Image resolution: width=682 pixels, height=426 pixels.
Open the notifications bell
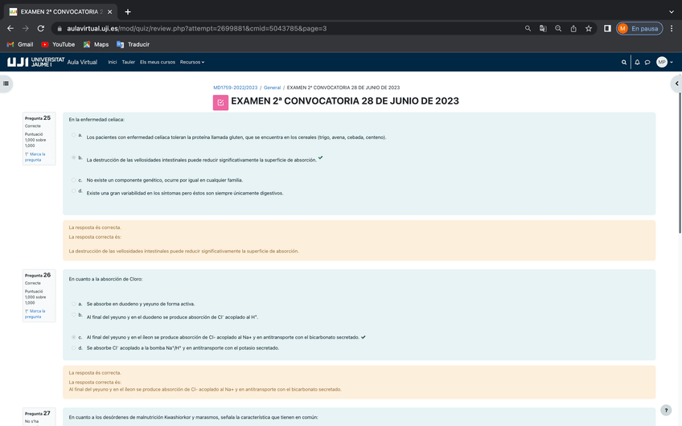click(637, 62)
